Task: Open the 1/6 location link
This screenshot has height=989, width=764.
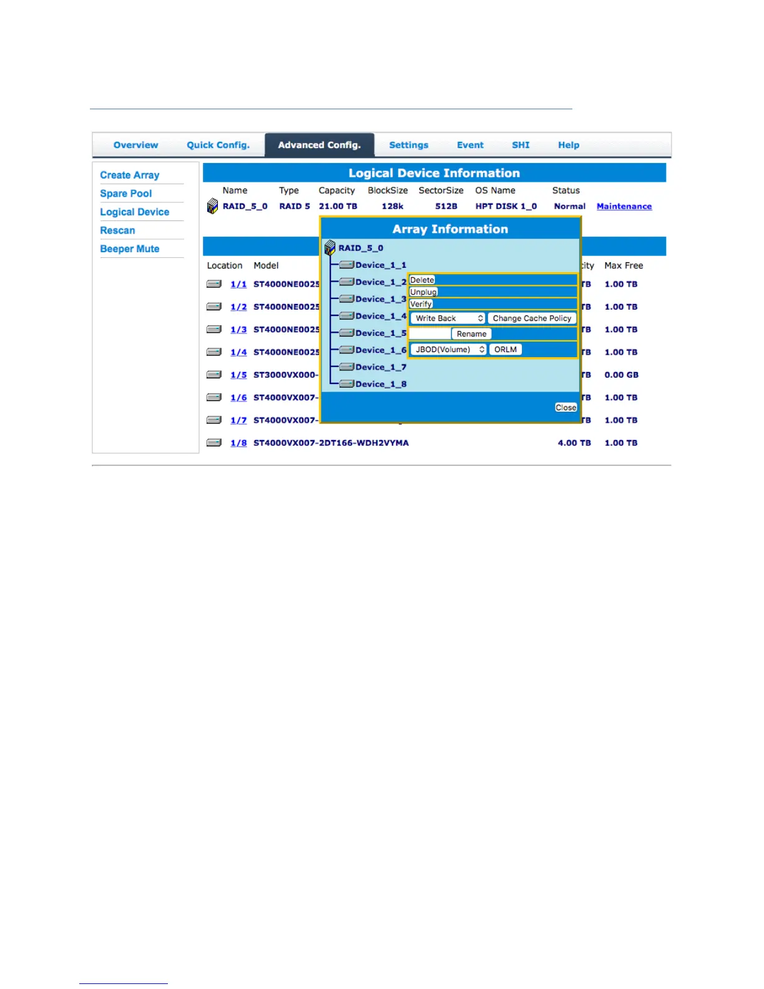Action: 238,398
